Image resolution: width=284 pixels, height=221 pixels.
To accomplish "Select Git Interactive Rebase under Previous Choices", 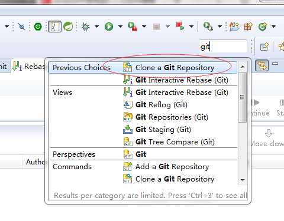I will [x=143, y=80].
